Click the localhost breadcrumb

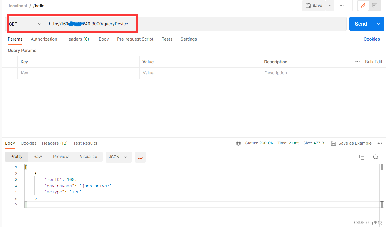tap(18, 6)
